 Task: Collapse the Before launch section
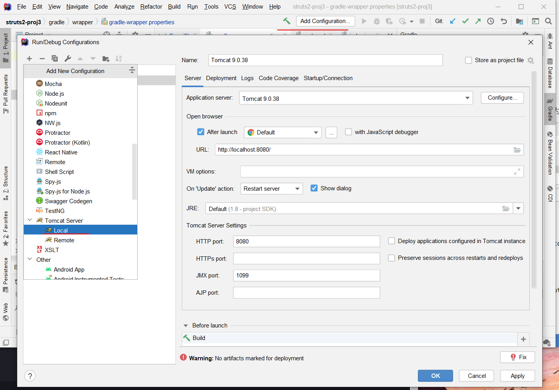[x=186, y=326]
